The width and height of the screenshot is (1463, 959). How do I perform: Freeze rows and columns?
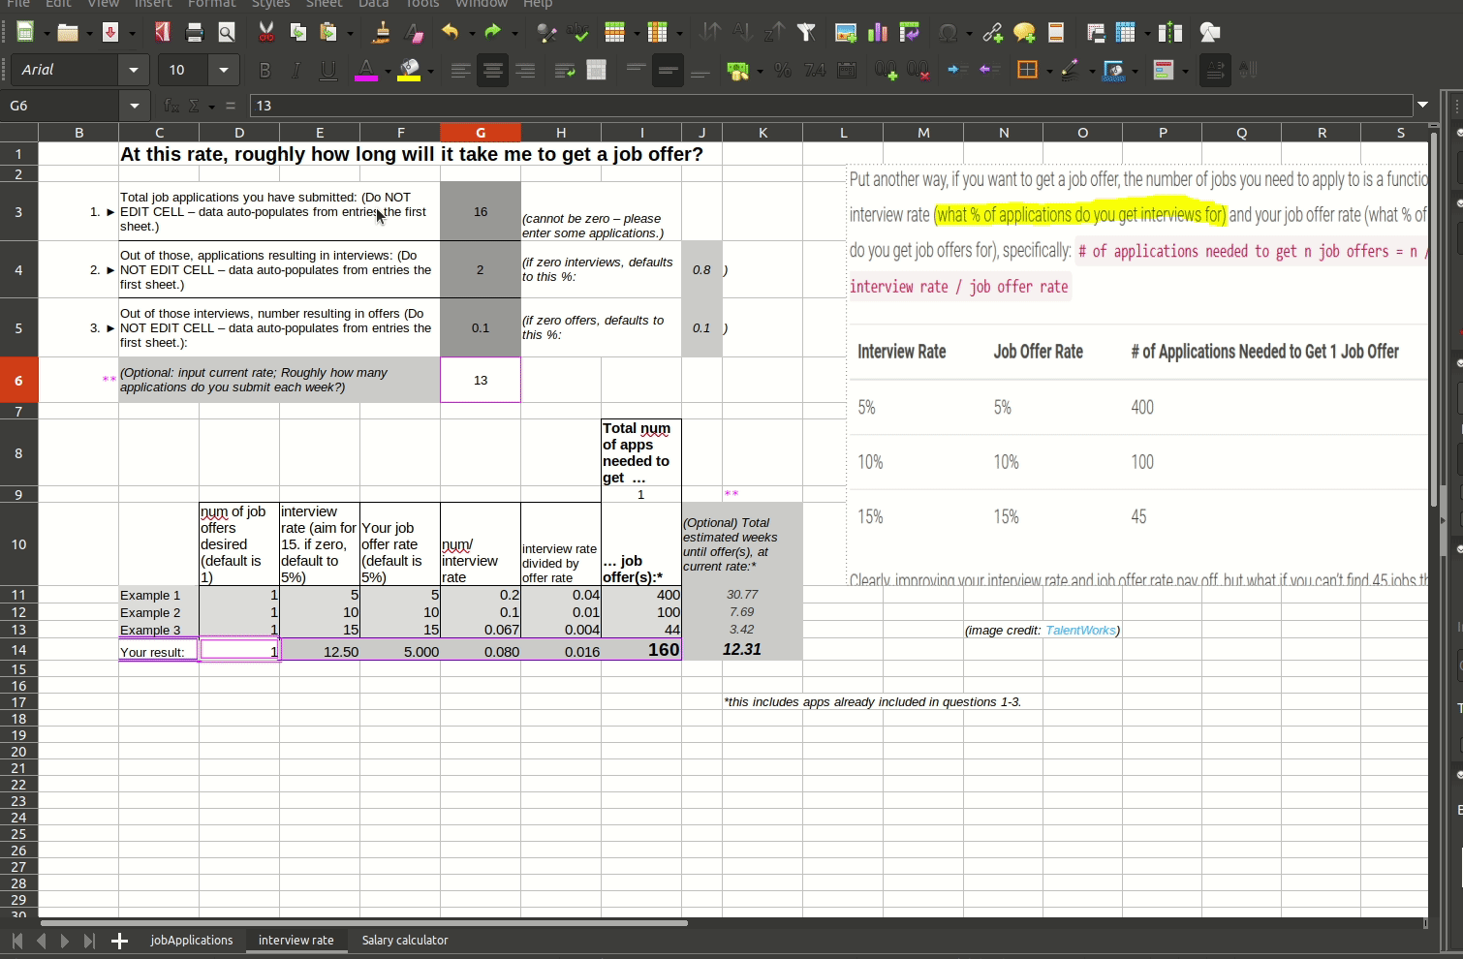pyautogui.click(x=1126, y=33)
